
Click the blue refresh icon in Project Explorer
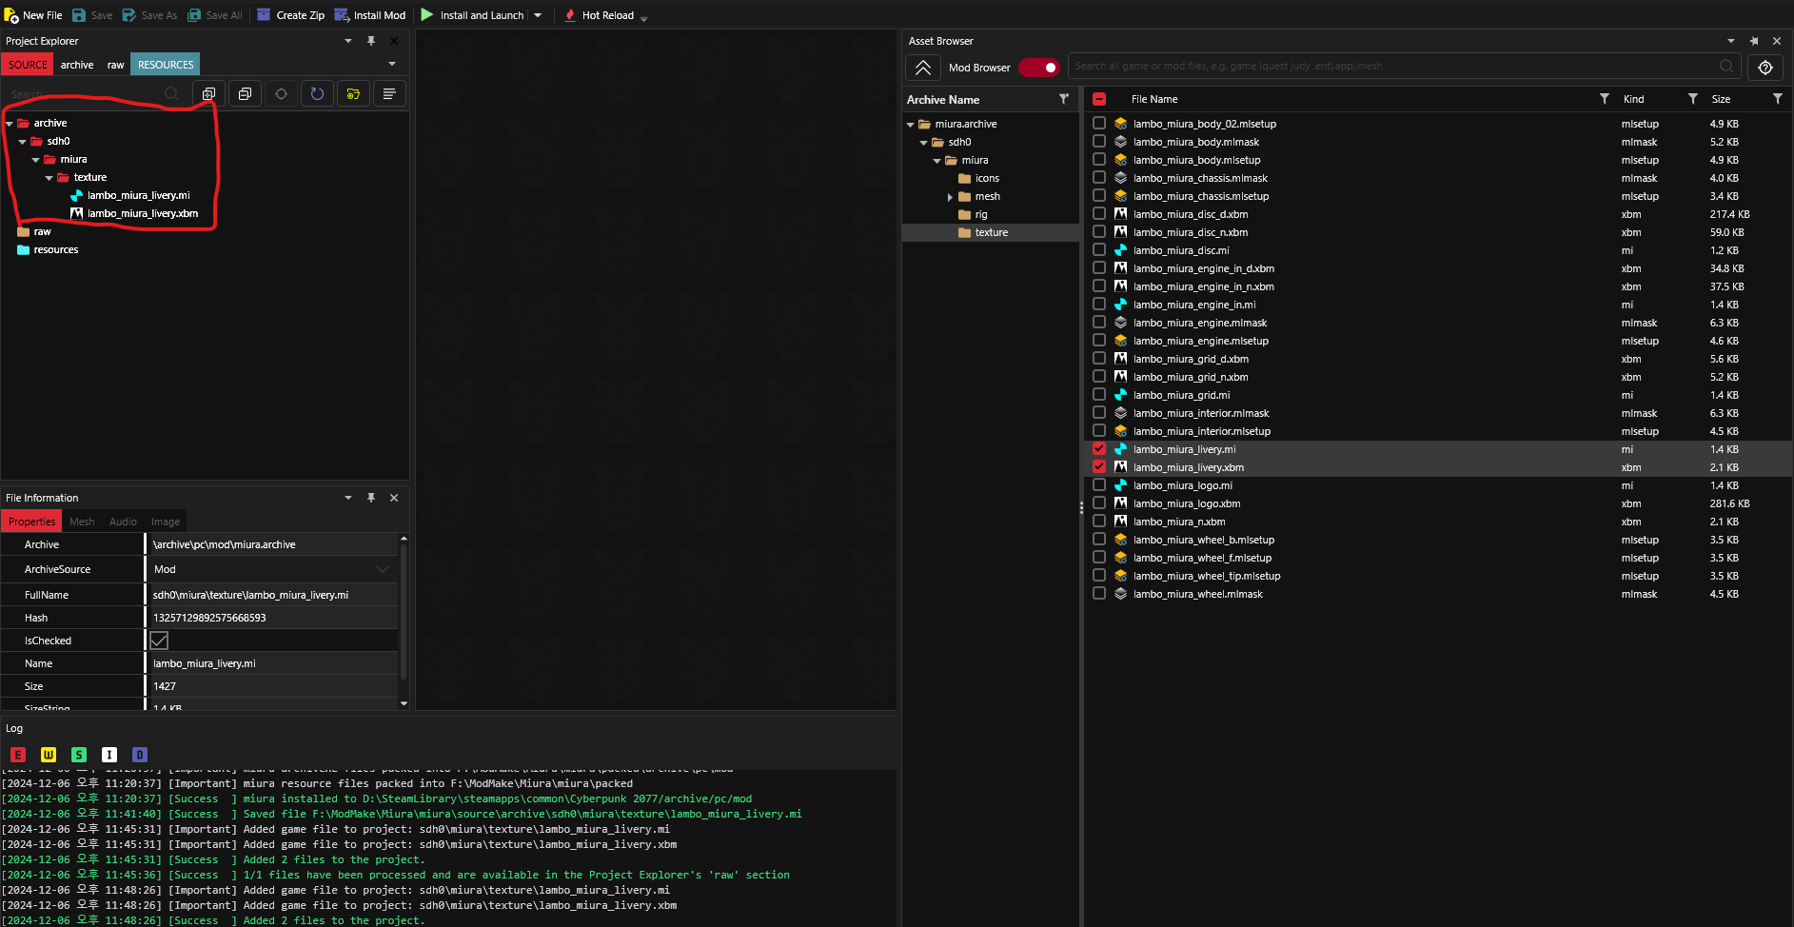(317, 93)
